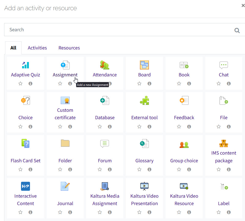Click the Group choice activity link
The image size is (245, 221).
point(184,161)
